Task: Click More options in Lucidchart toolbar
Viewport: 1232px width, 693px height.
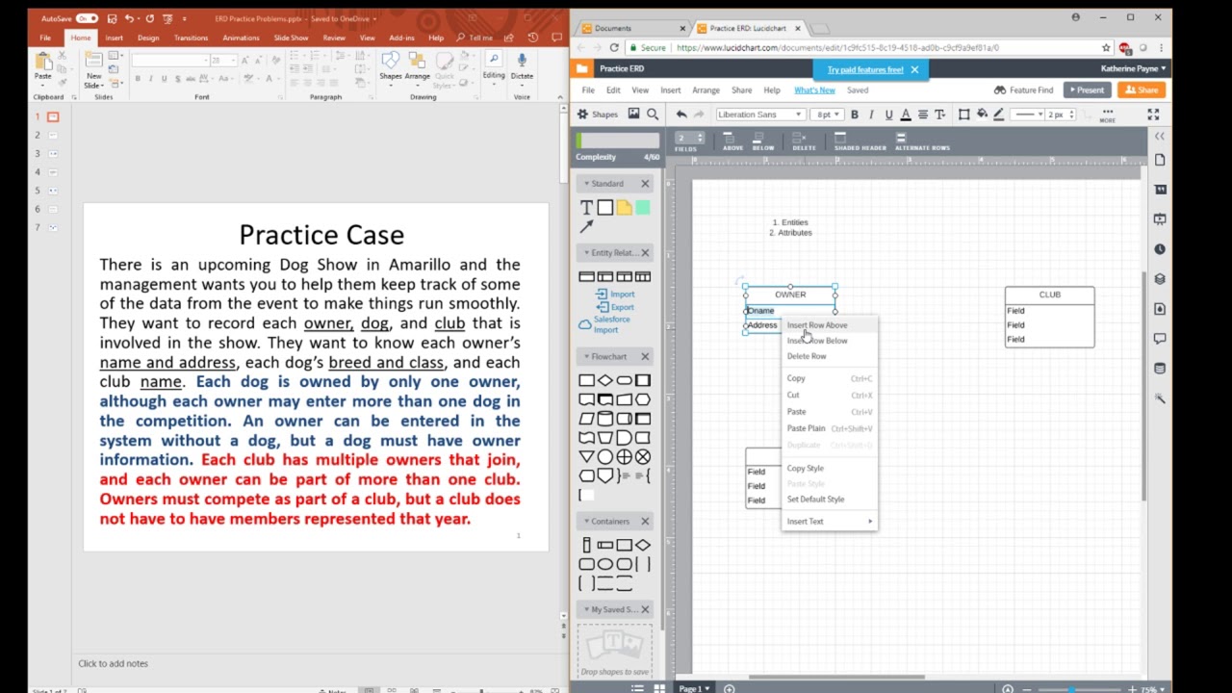Action: tap(1108, 115)
